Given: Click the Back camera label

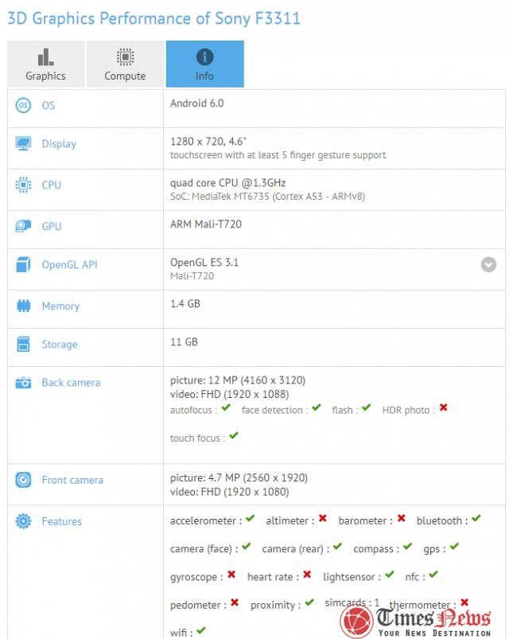Looking at the screenshot, I should (x=71, y=383).
